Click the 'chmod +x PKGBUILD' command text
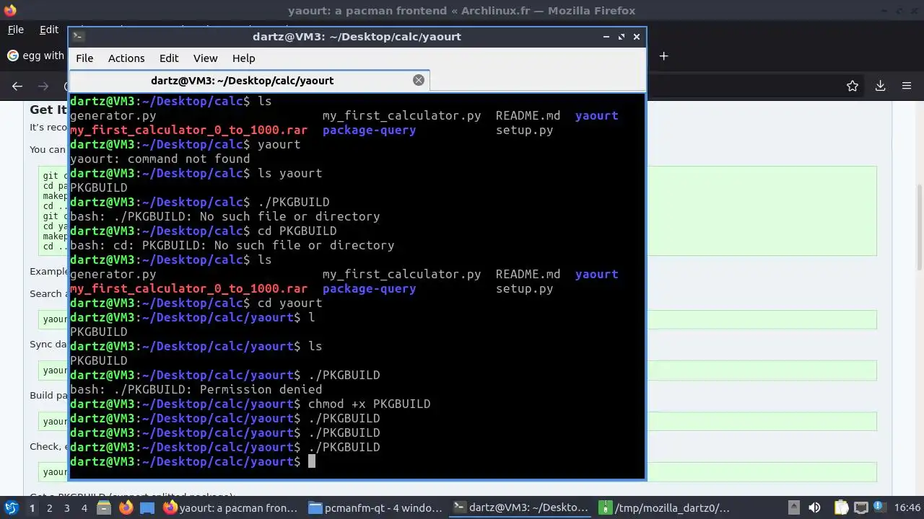The image size is (924, 519). point(369,404)
